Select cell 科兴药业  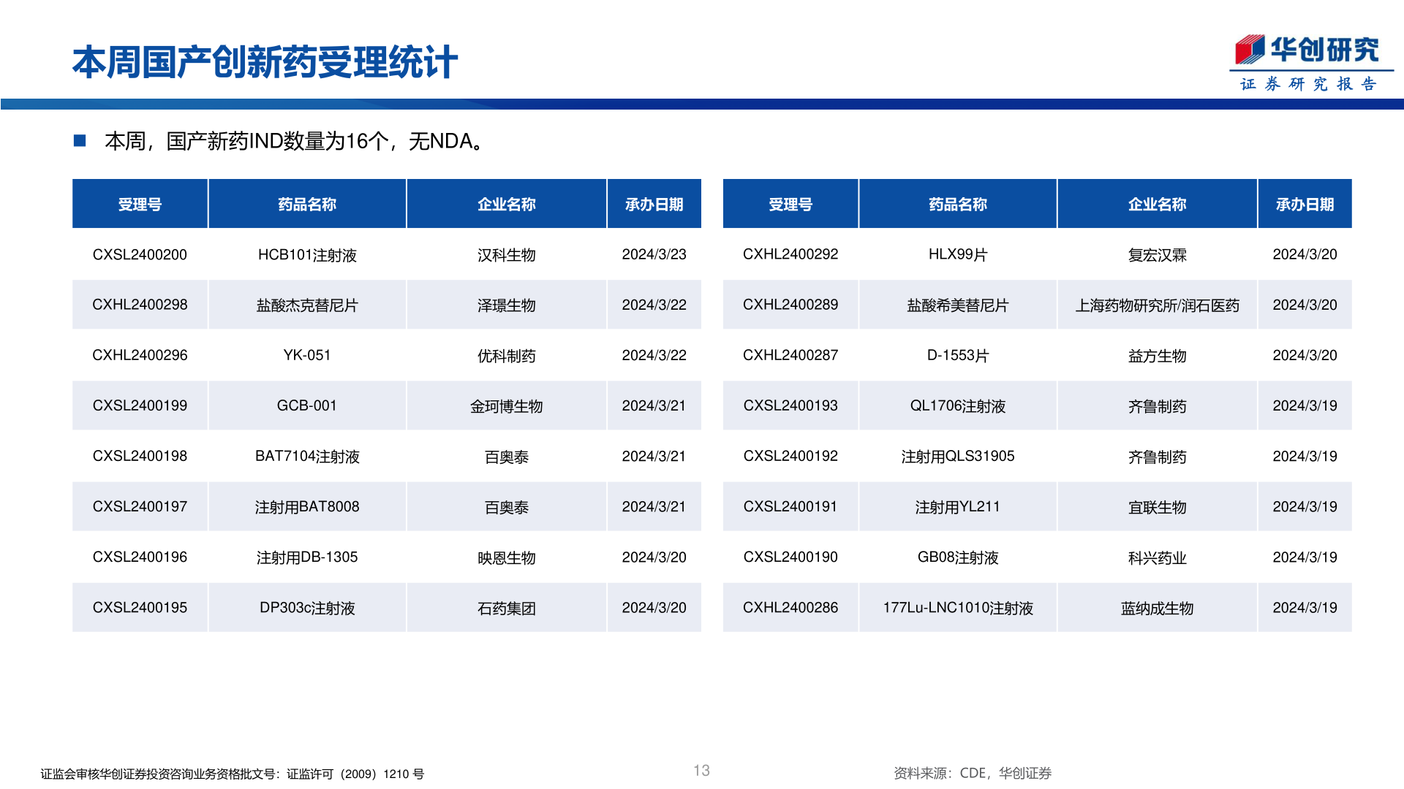[1158, 557]
